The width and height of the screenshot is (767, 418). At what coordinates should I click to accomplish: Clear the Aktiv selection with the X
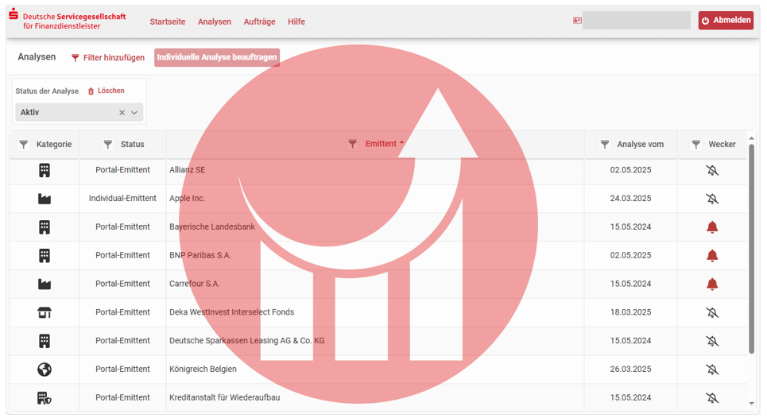tap(122, 112)
